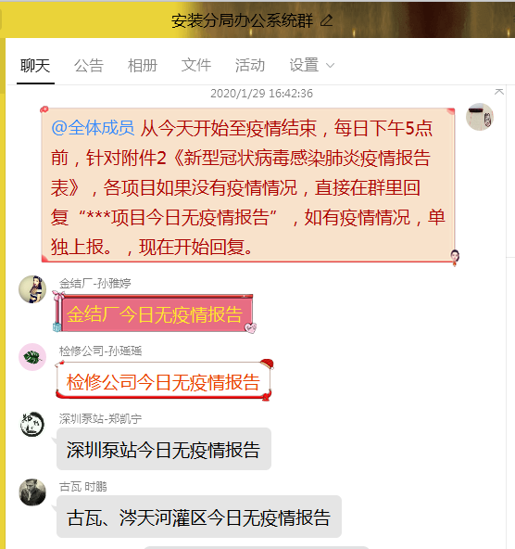515x549 pixels.
Task: Click the 2020/1/29 timestamp
Action: 261,94
